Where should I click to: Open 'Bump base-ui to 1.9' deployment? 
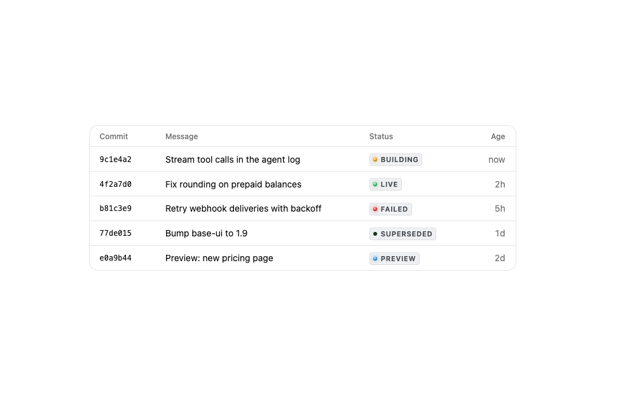207,233
